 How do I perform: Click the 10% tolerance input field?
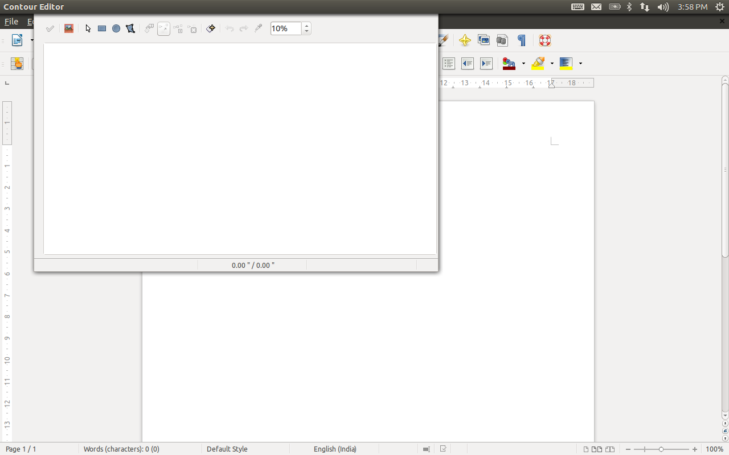pos(285,28)
